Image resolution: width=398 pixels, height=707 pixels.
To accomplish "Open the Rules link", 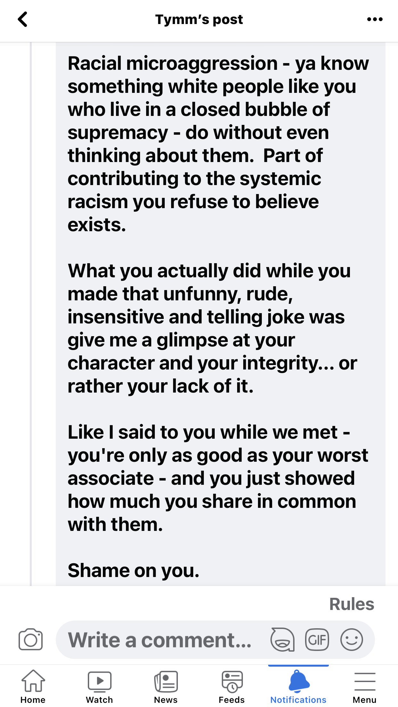I will 352,604.
